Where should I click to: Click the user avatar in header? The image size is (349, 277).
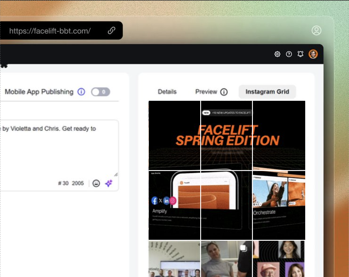313,54
